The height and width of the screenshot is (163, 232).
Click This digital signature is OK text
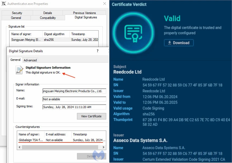point(43,72)
